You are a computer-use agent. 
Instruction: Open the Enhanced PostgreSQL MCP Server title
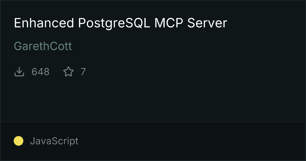[x=121, y=23]
